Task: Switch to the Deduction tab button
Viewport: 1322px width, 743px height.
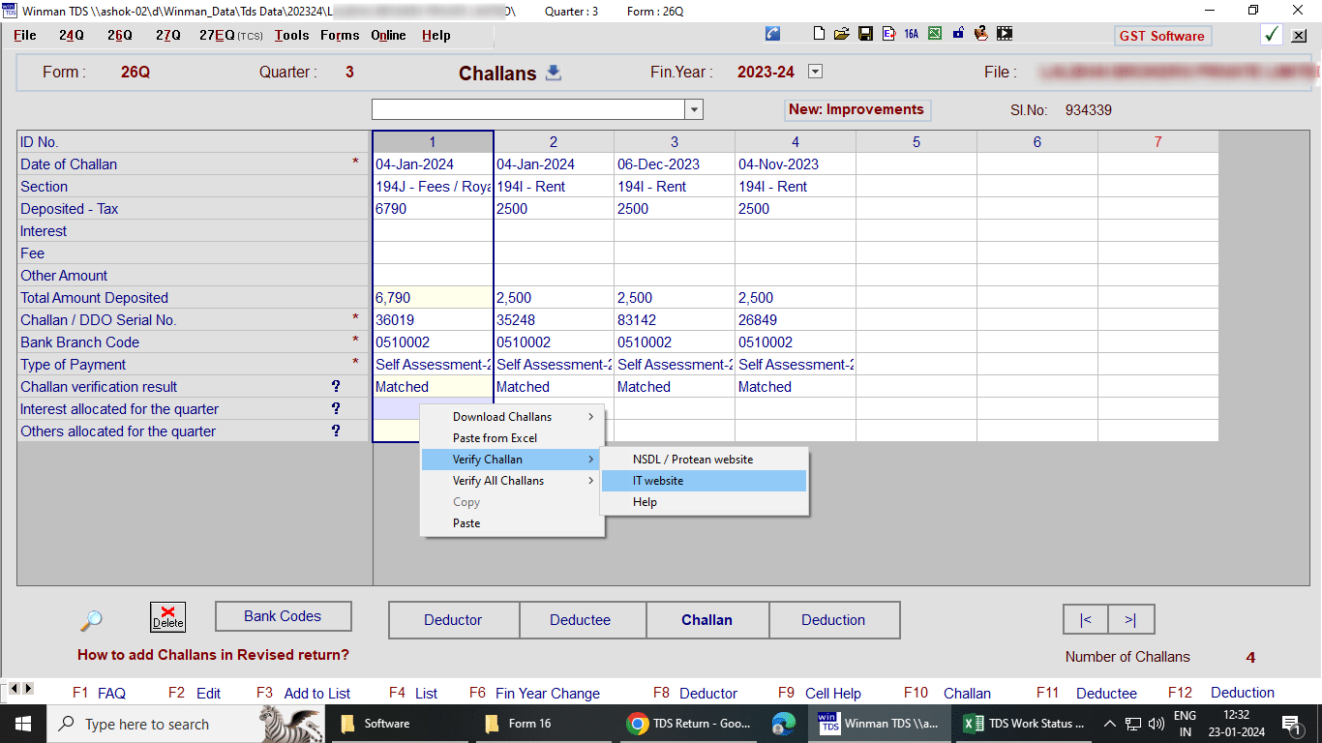Action: coord(833,620)
